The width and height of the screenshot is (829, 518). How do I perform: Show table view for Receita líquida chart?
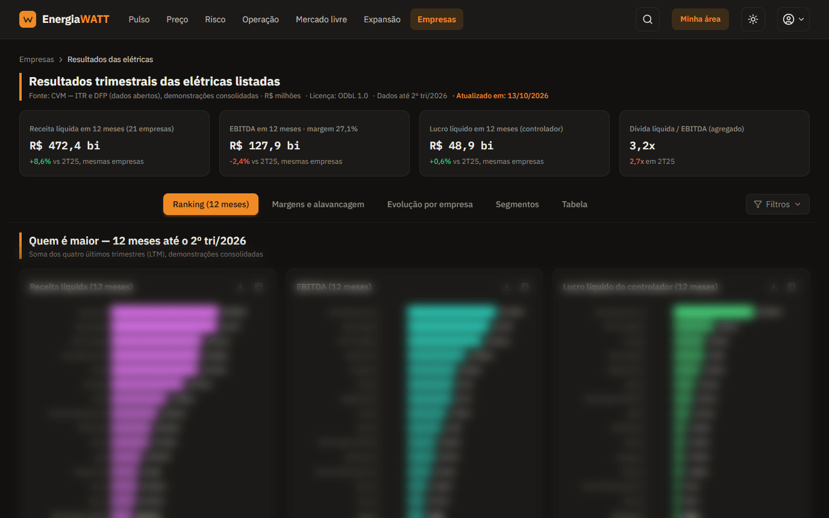tap(258, 287)
